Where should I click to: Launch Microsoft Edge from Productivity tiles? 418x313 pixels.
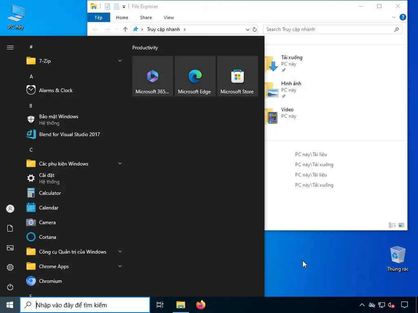(x=195, y=76)
